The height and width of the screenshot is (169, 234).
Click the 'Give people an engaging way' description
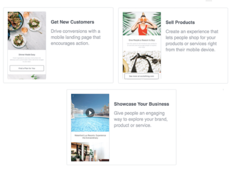click(x=141, y=119)
